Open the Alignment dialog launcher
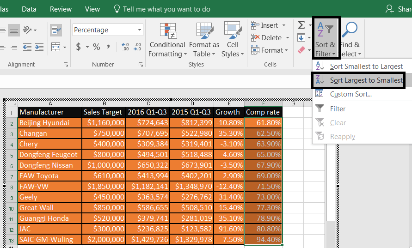 click(66, 65)
